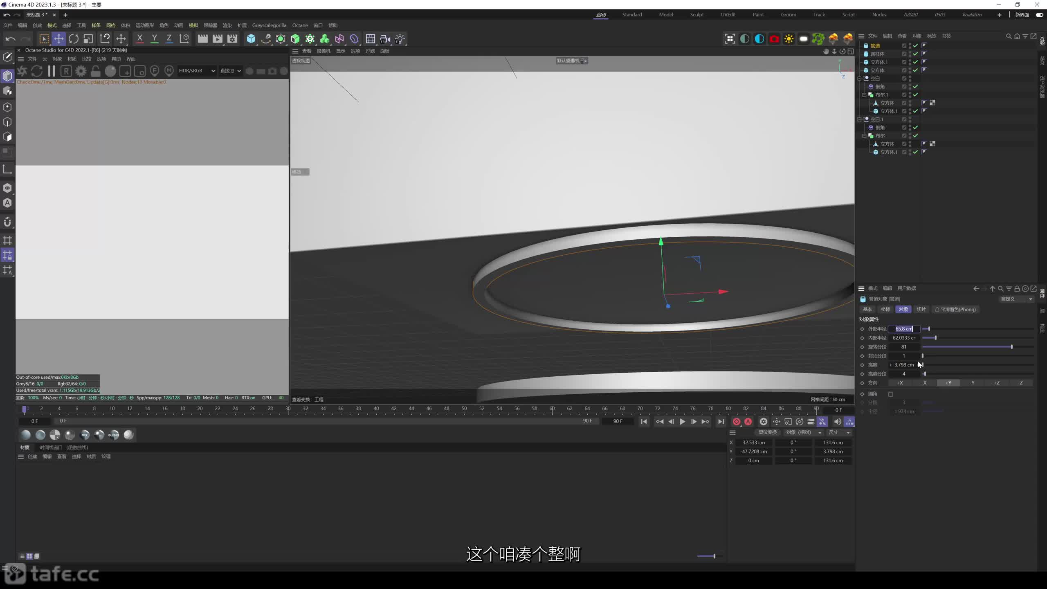Set direction to -Z

coord(1021,383)
